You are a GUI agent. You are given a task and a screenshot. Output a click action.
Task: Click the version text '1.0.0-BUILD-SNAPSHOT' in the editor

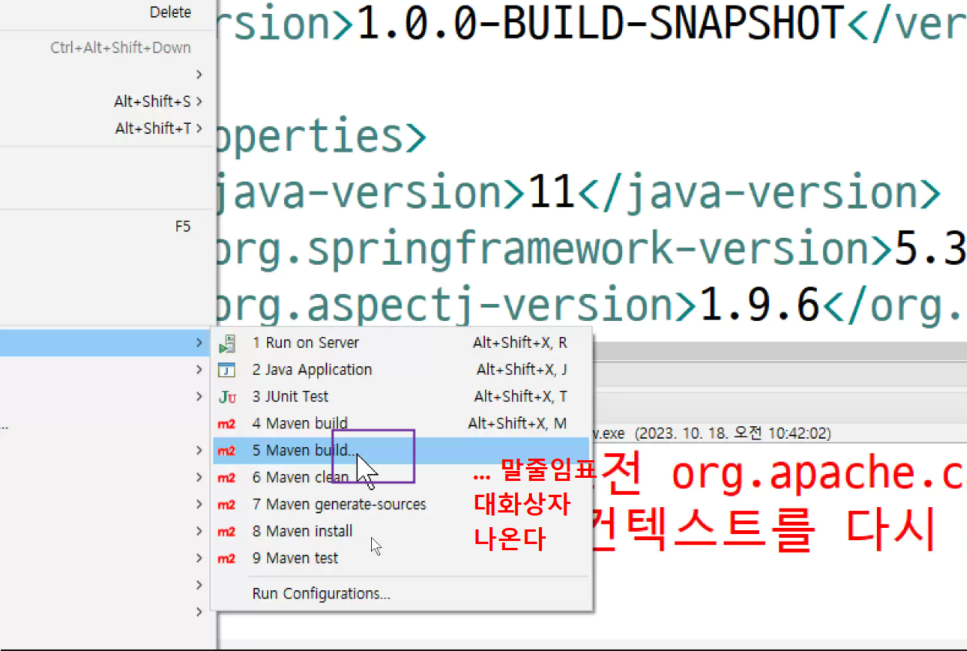pyautogui.click(x=601, y=24)
